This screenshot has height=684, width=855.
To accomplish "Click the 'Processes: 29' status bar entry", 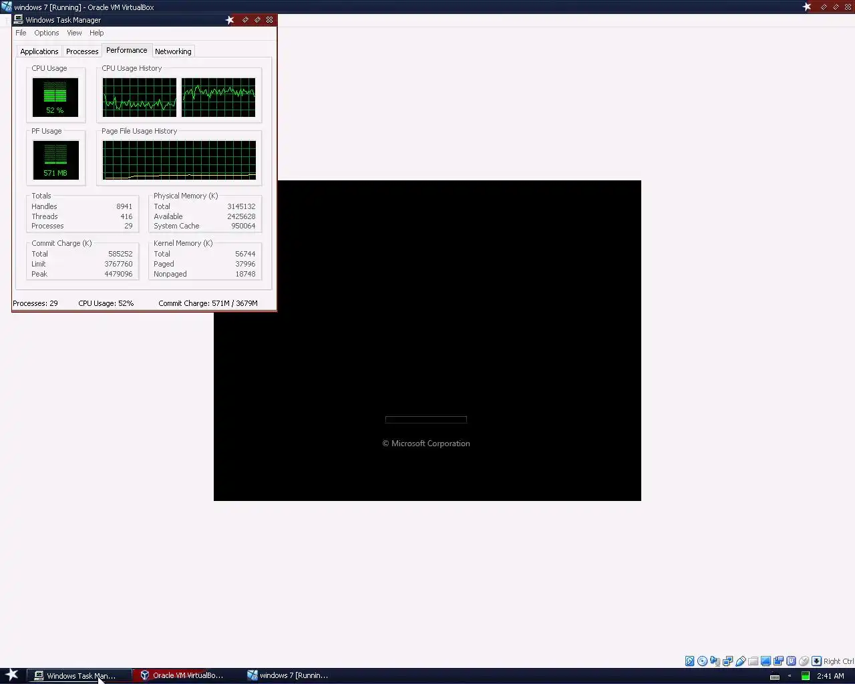I will click(35, 303).
